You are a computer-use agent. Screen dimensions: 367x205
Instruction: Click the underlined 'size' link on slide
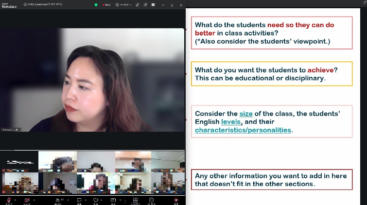pos(246,114)
